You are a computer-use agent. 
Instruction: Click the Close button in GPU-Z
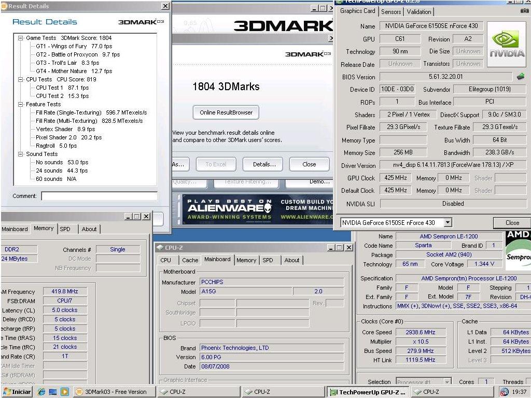[x=512, y=223]
